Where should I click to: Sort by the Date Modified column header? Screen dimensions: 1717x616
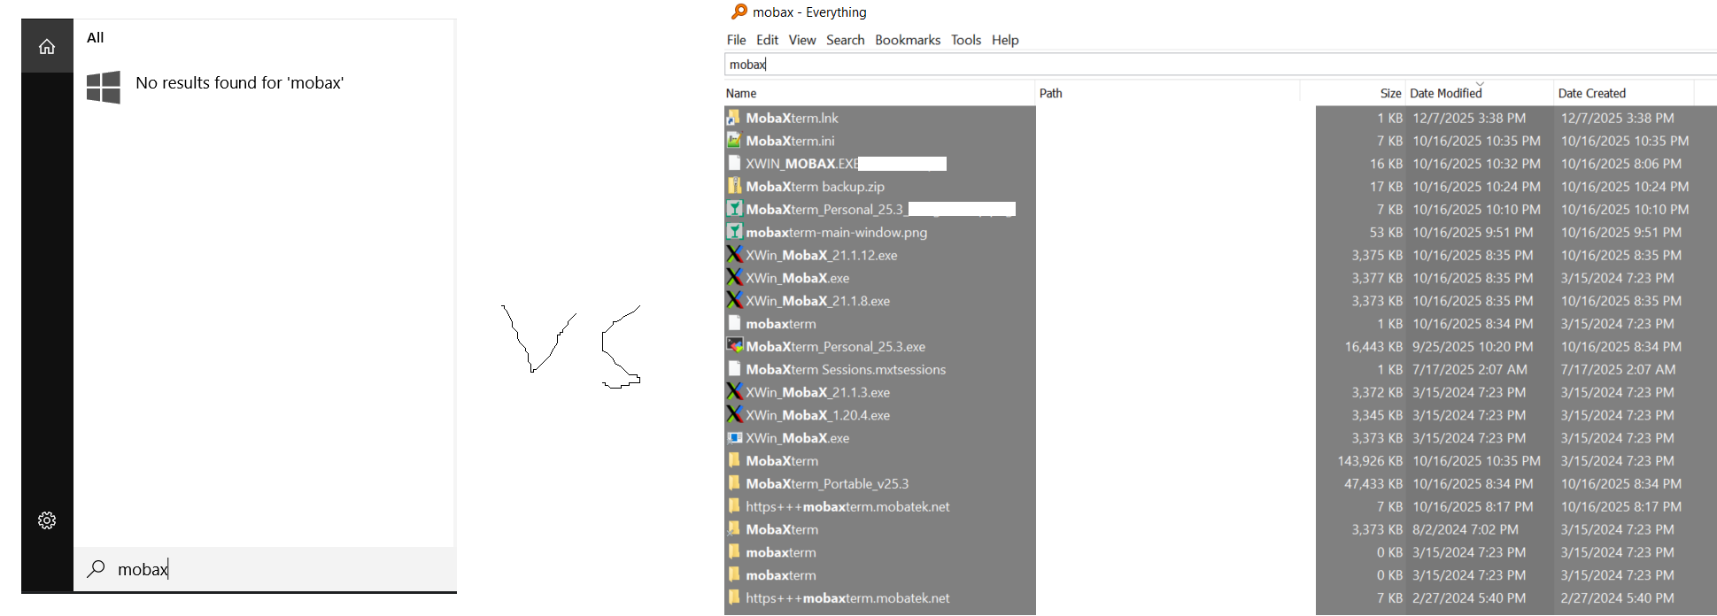(1480, 93)
